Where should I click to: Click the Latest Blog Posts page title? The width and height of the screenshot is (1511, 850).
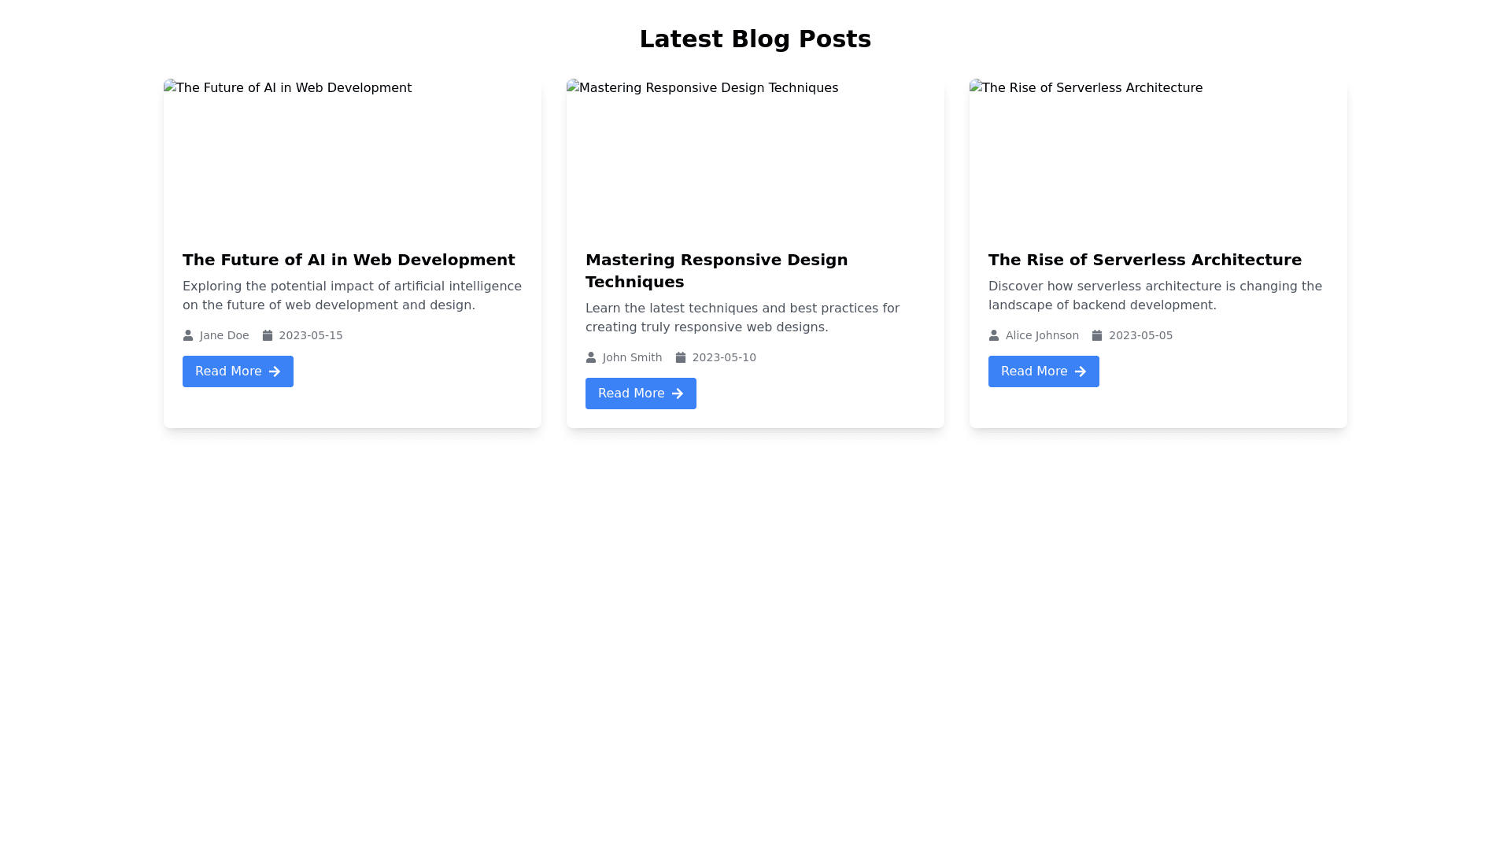point(755,39)
